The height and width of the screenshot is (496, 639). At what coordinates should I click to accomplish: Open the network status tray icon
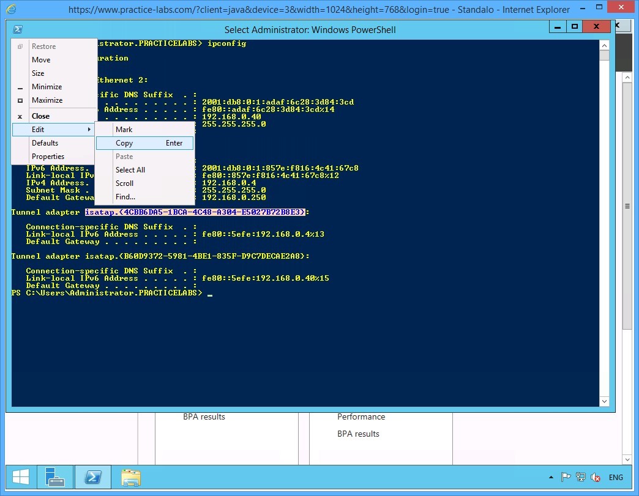[x=580, y=478]
